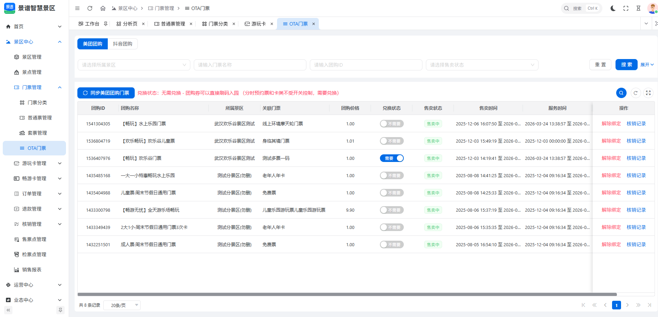Expand table to fullscreen icon

click(x=648, y=93)
